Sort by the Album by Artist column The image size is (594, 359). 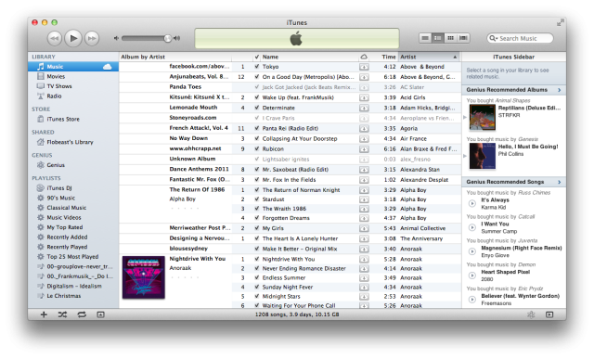175,57
